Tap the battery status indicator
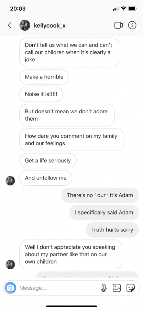 pyautogui.click(x=132, y=9)
